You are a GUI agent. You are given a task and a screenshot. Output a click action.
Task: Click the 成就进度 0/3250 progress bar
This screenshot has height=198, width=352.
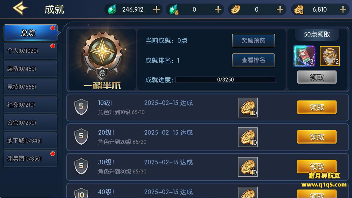[226, 80]
